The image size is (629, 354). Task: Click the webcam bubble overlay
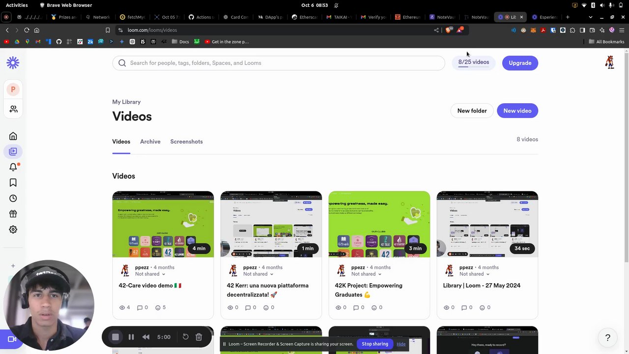point(48,306)
